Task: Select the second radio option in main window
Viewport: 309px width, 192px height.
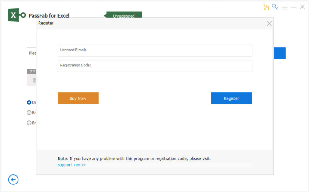Action: tap(29, 113)
